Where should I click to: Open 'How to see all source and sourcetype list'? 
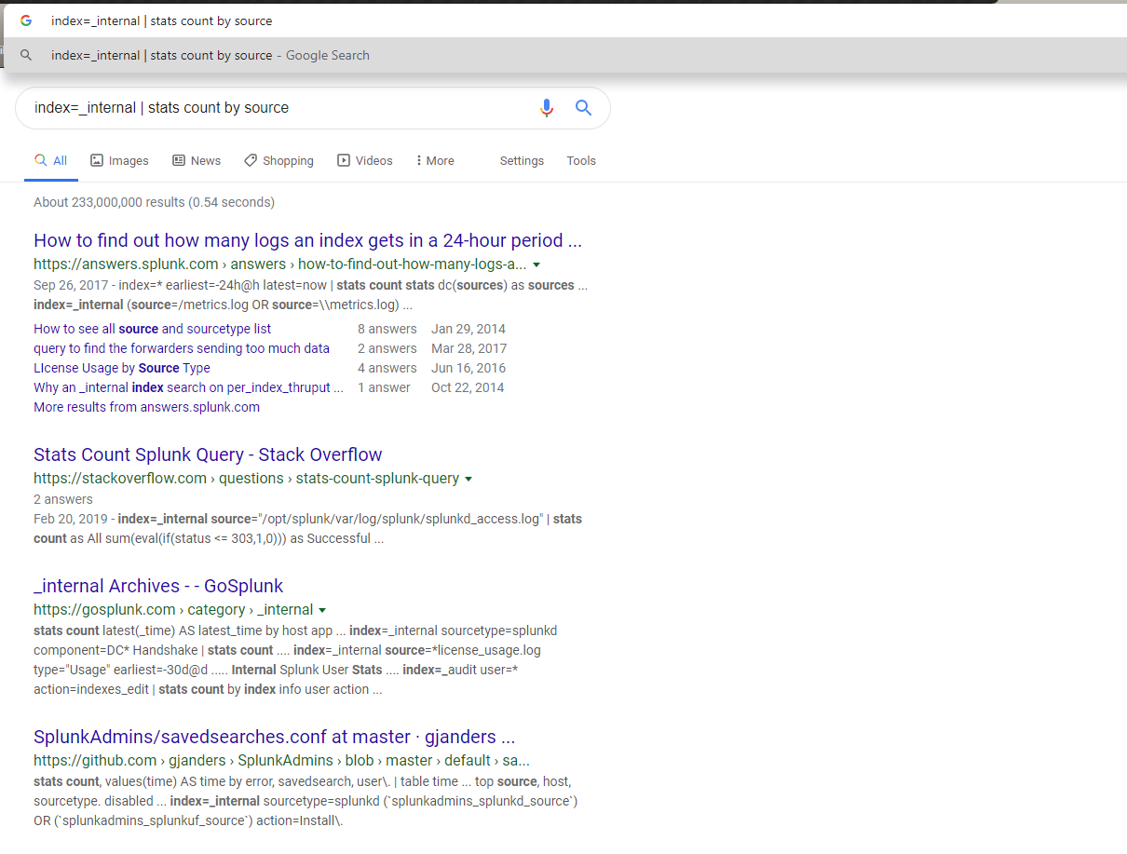(152, 329)
